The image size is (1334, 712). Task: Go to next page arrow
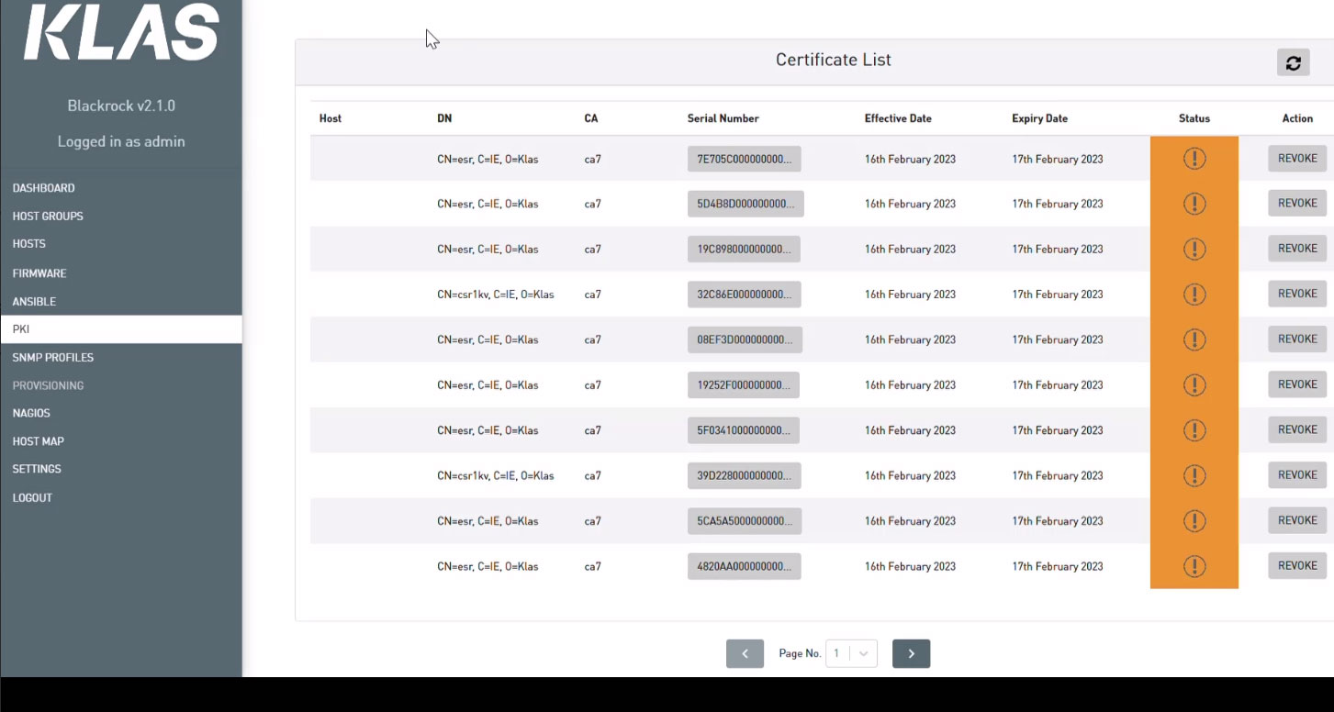[911, 653]
